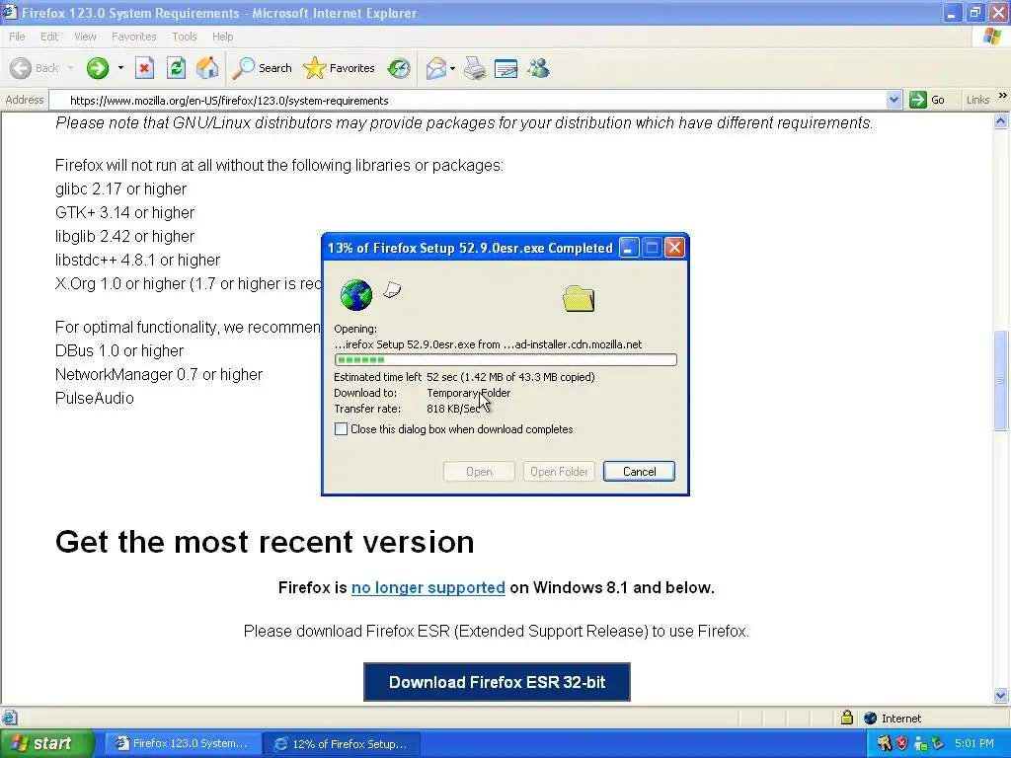Viewport: 1011px width, 758px height.
Task: Click the page icon in IE status bar
Action: (x=10, y=718)
